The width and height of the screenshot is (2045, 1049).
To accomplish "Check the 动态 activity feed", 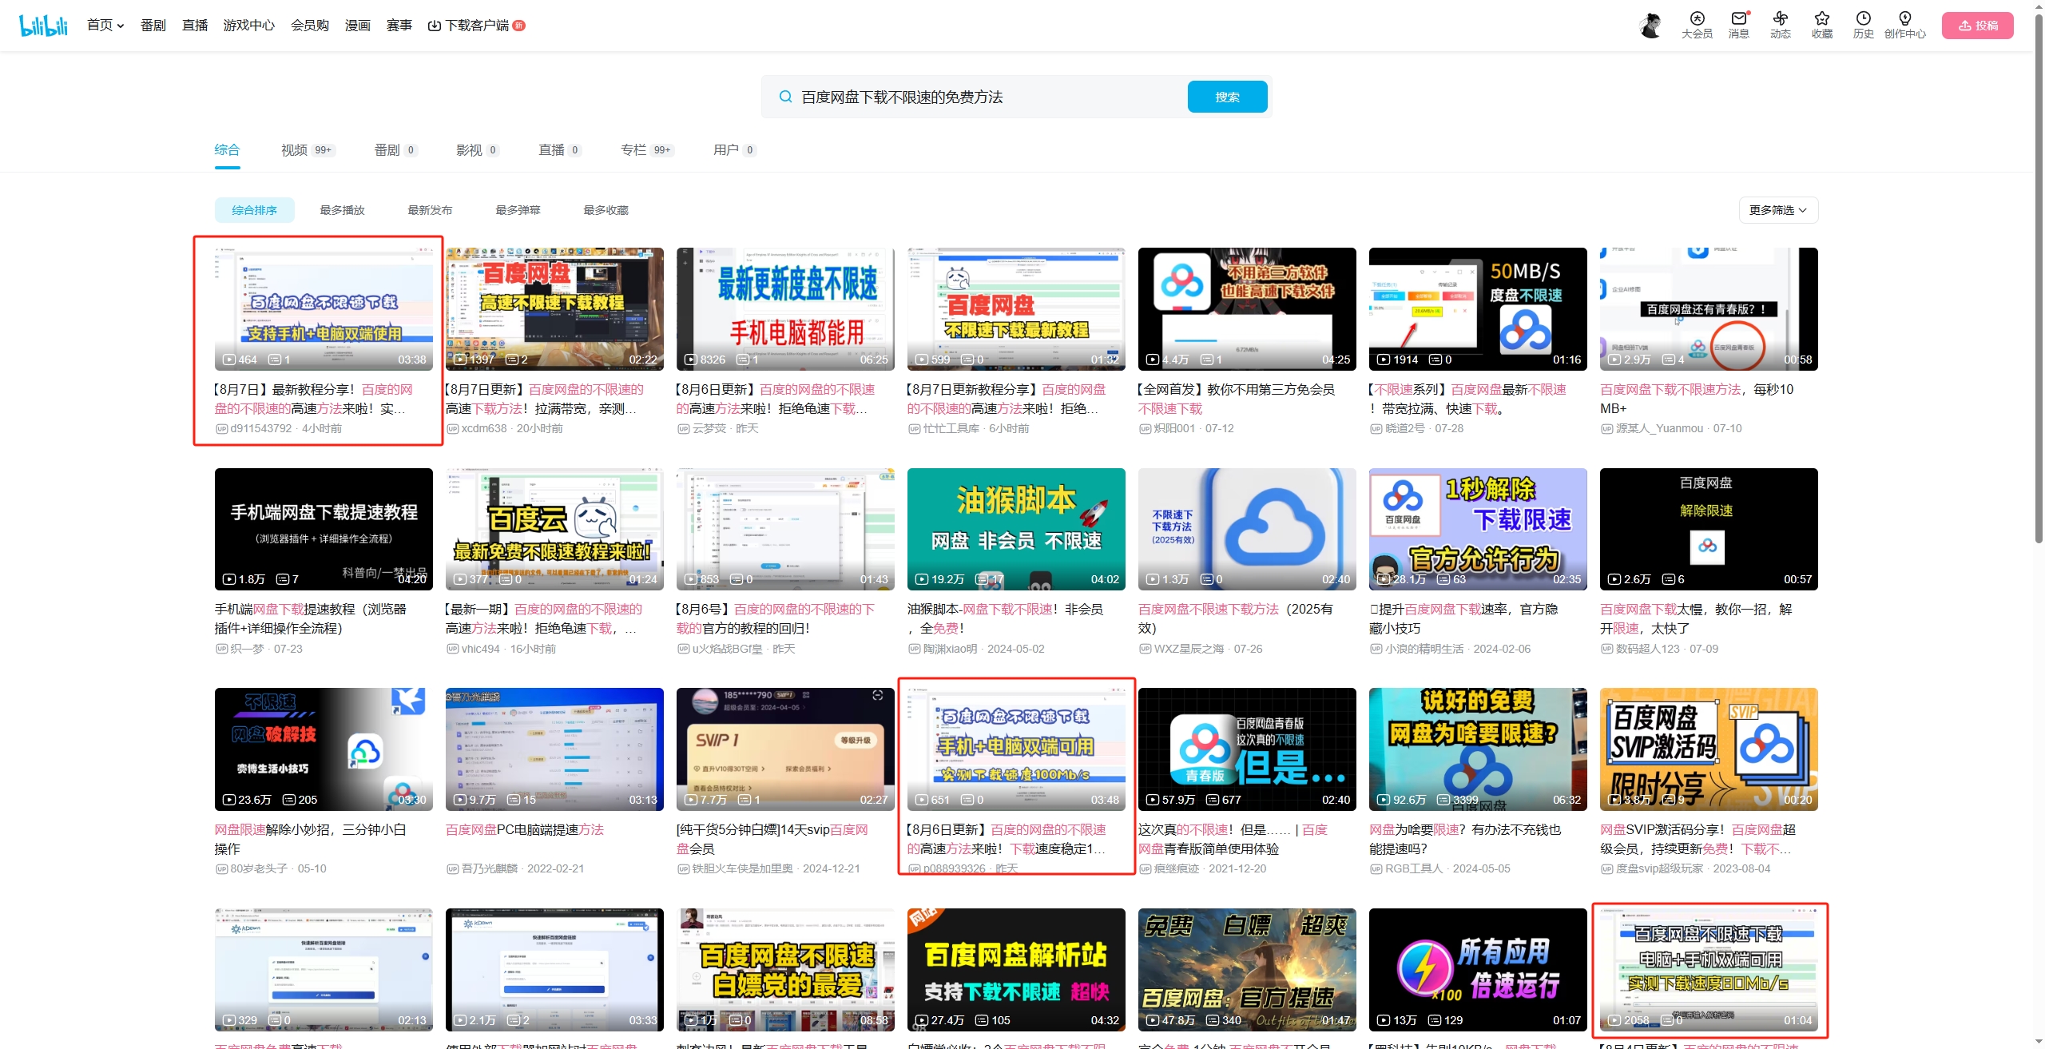I will tap(1780, 25).
